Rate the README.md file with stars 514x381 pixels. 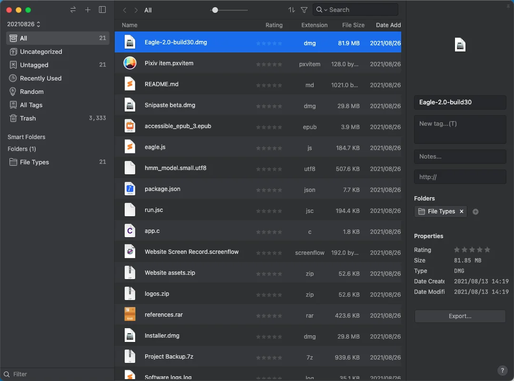(269, 85)
